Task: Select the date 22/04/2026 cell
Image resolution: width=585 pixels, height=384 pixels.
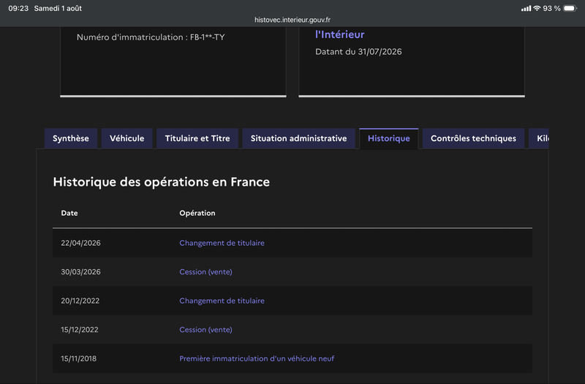Action: pyautogui.click(x=80, y=243)
